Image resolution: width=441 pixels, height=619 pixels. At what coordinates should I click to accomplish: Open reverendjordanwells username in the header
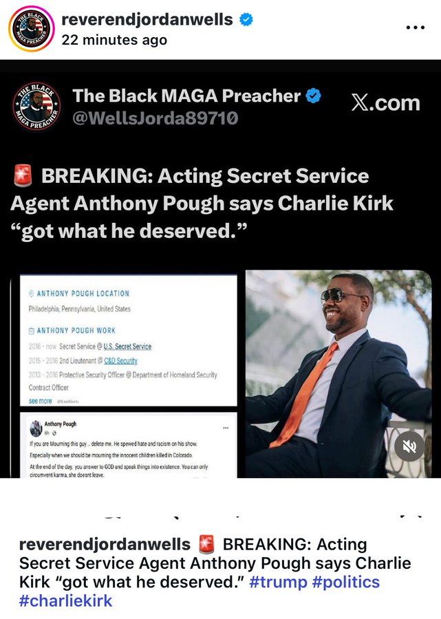pos(147,19)
